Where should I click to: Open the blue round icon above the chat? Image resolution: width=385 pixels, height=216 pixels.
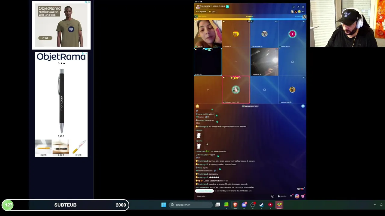coord(303,106)
